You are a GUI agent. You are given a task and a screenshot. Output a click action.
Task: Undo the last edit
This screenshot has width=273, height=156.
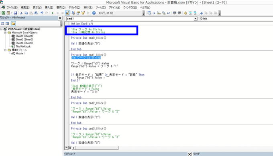42,13
